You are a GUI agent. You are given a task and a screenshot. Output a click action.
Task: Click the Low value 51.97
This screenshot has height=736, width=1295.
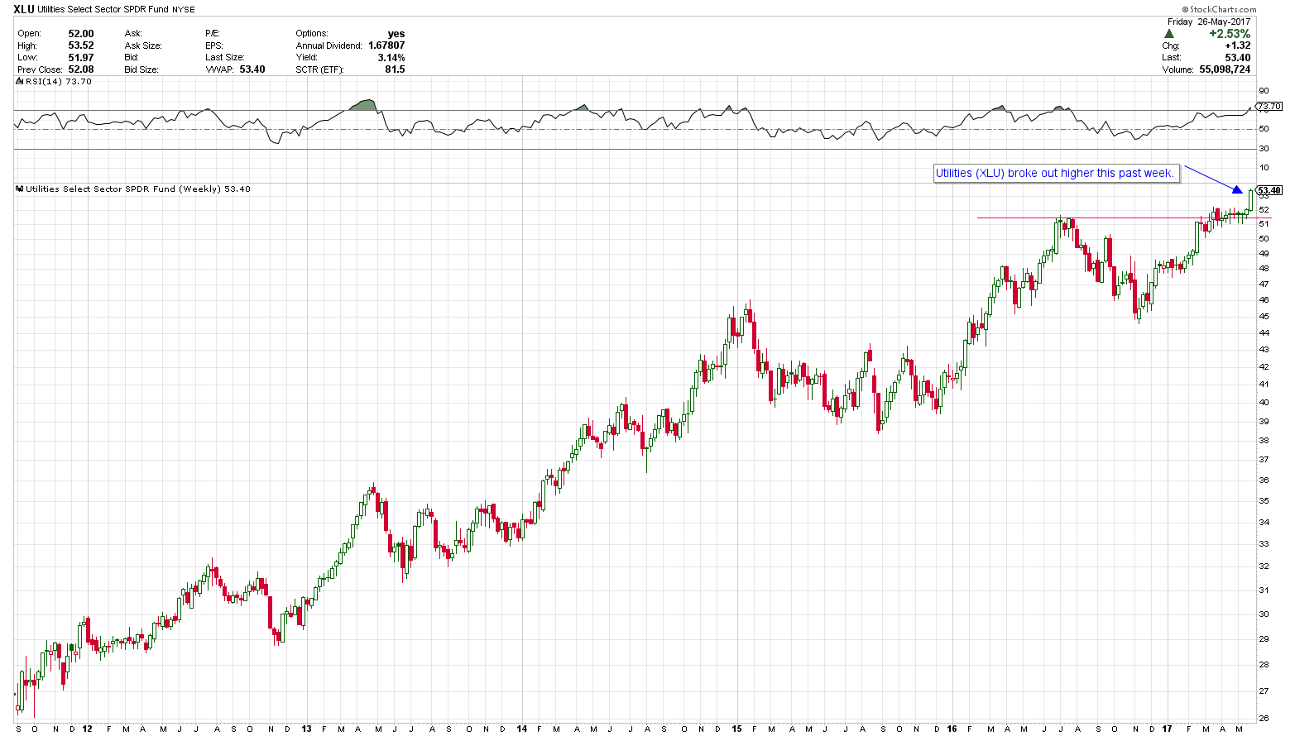click(x=81, y=58)
